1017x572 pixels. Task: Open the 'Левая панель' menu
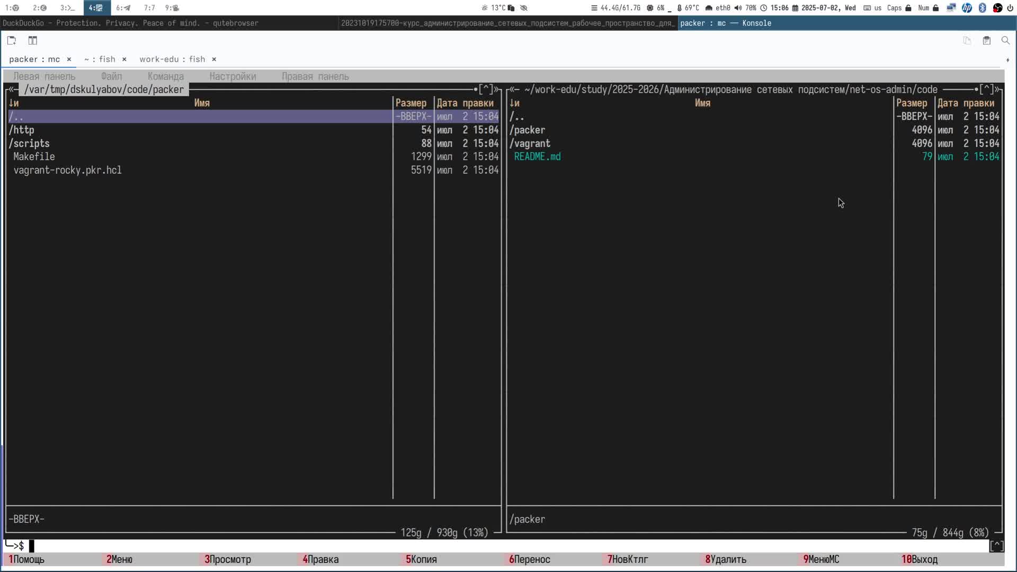click(x=44, y=76)
